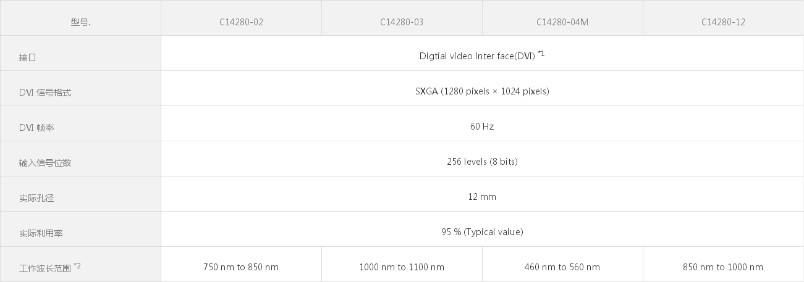Click the 接口 row label
Image resolution: width=804 pixels, height=282 pixels.
[28, 57]
